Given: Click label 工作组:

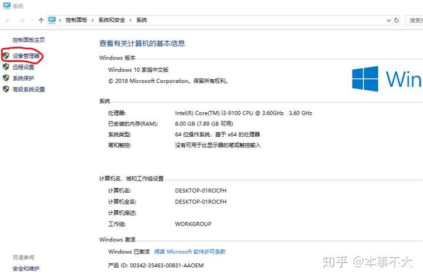Looking at the screenshot, I should tap(117, 224).
